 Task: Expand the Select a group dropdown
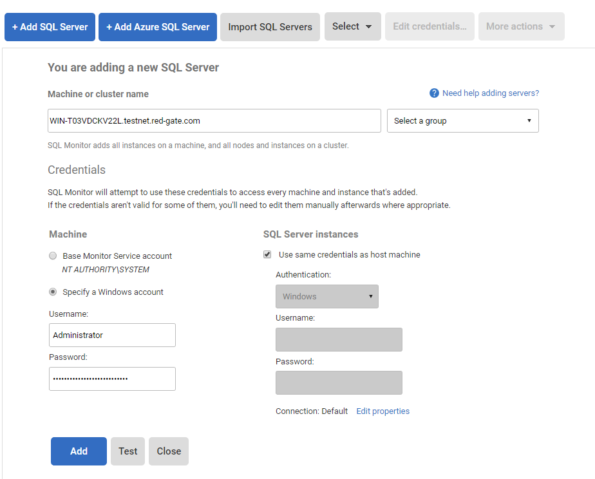[462, 120]
